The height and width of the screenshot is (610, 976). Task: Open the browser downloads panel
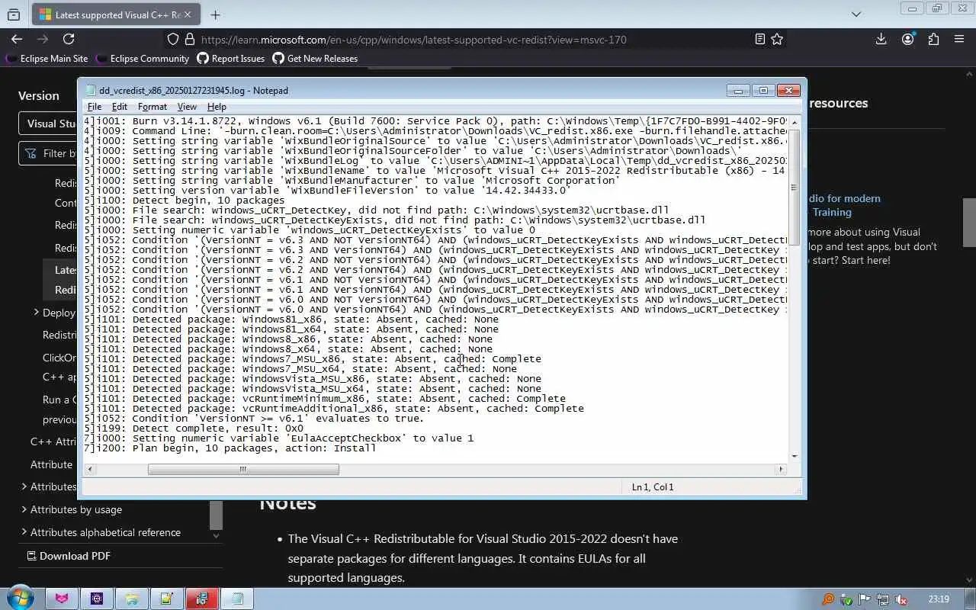click(881, 39)
